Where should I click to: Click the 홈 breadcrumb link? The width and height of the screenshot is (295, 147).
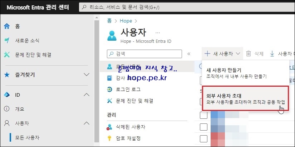tap(109, 21)
